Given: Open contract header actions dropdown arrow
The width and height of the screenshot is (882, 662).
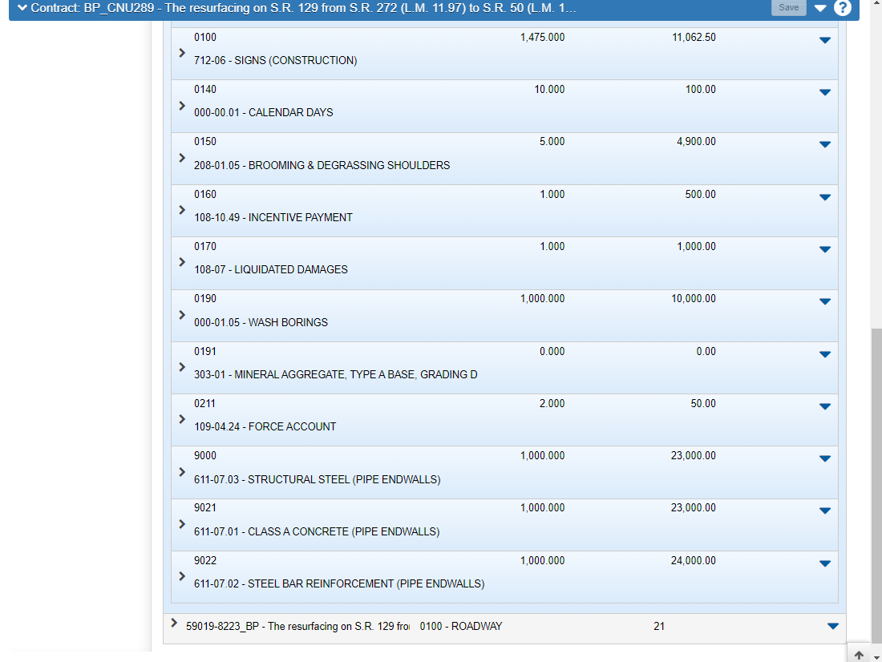Looking at the screenshot, I should pyautogui.click(x=819, y=8).
